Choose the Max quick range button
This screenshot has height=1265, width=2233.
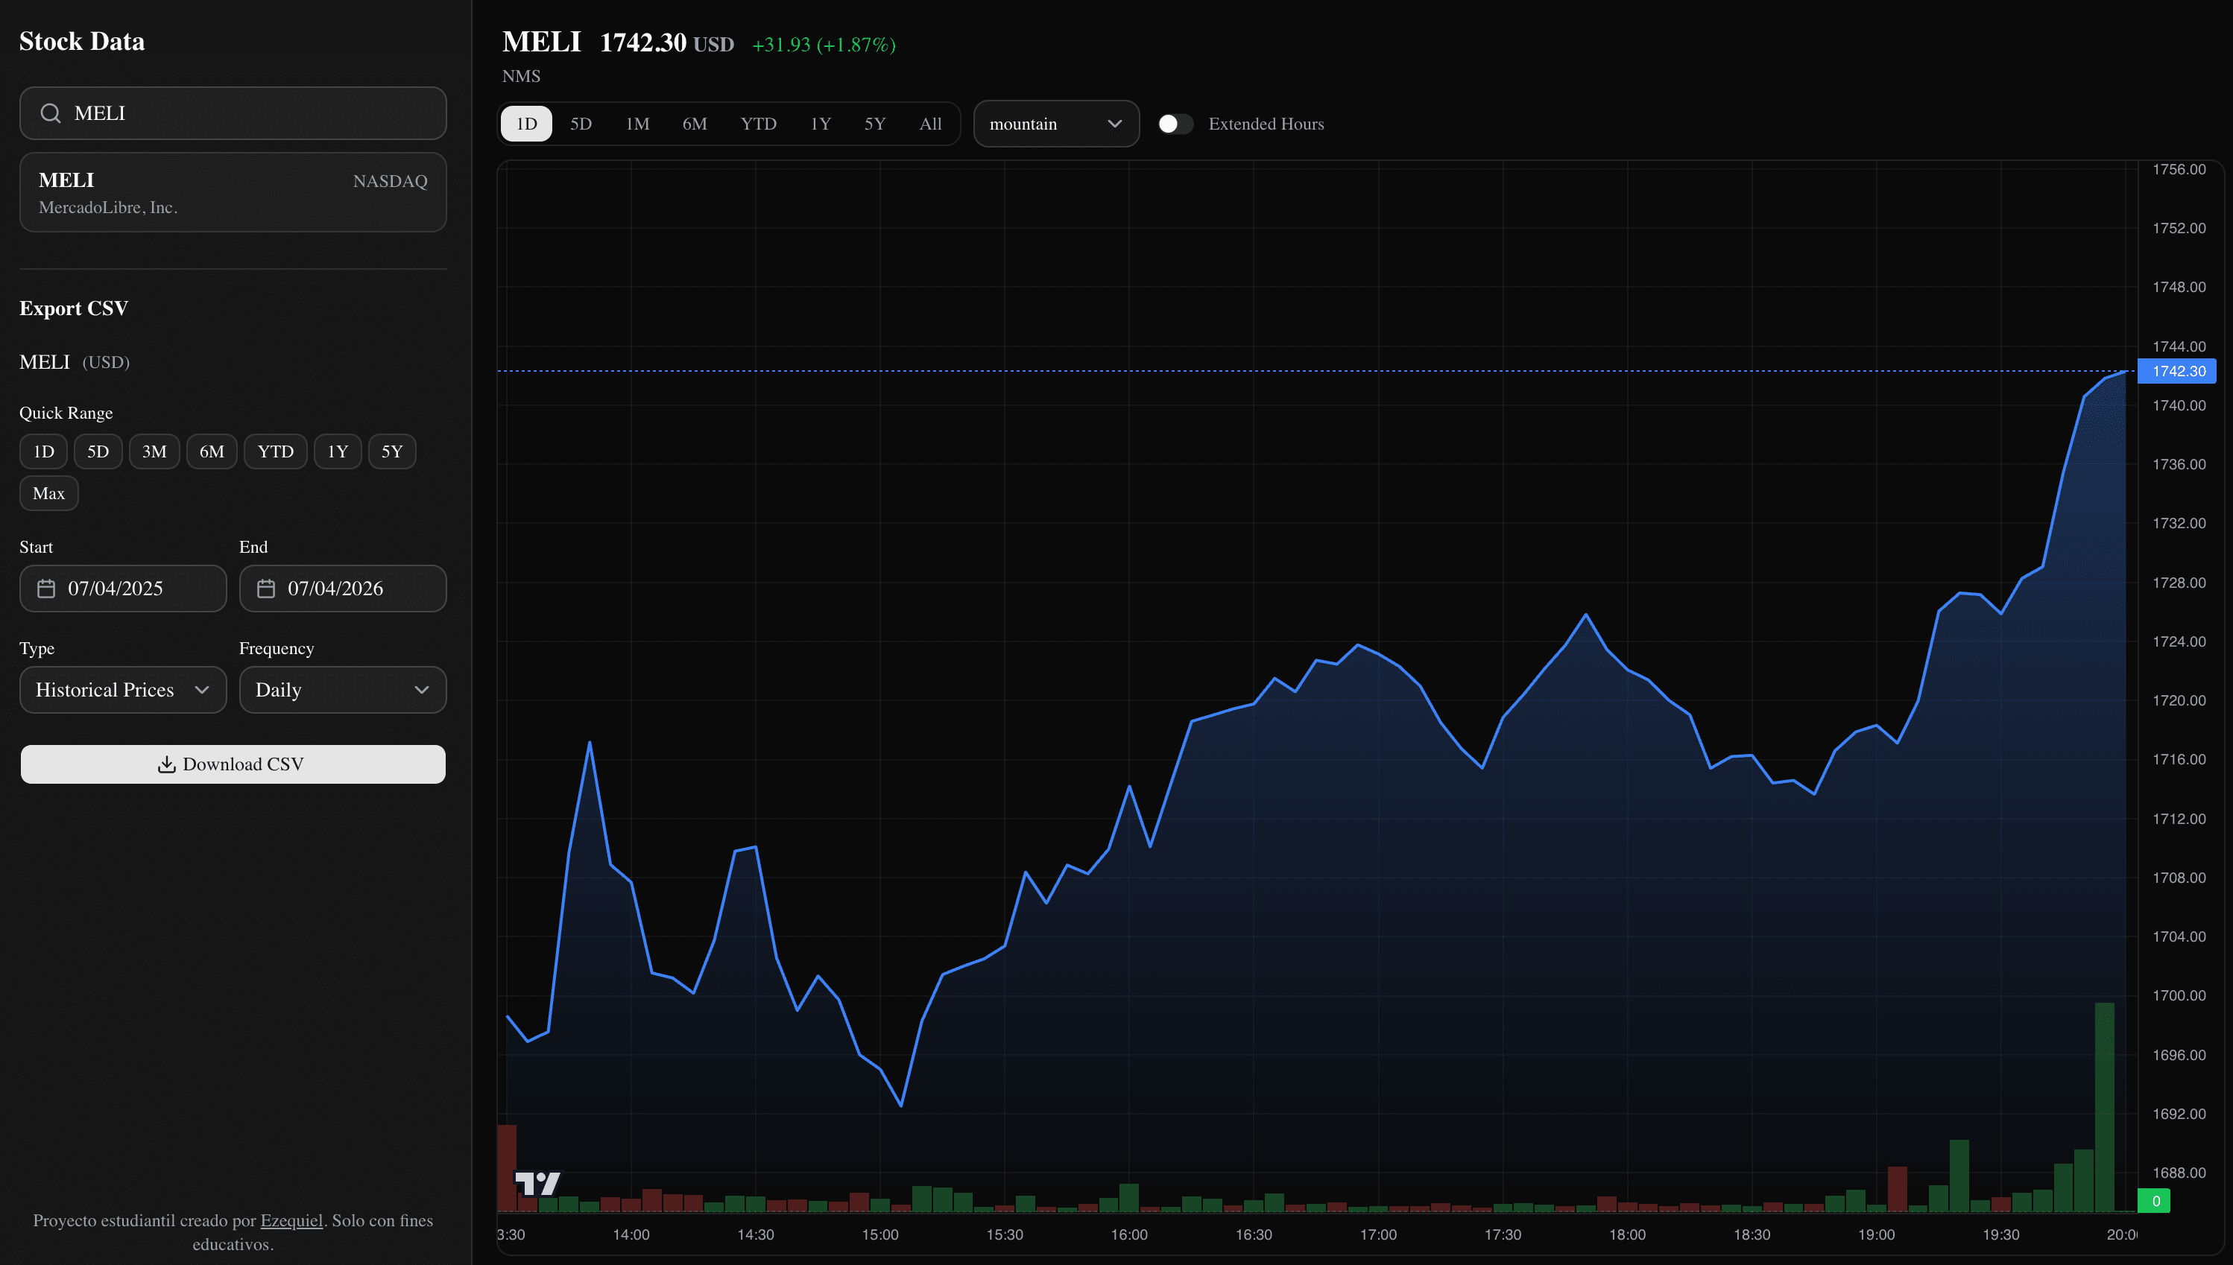(x=48, y=493)
